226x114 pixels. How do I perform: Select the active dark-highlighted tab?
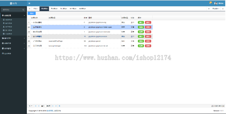tap(44, 9)
